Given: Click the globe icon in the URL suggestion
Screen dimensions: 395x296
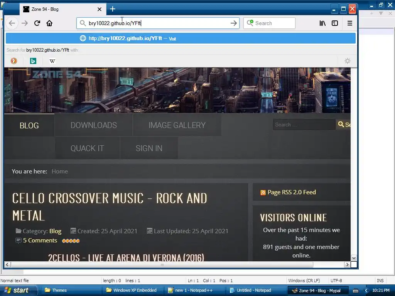Looking at the screenshot, I should (83, 38).
